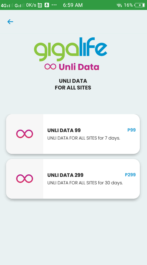The width and height of the screenshot is (147, 265).
Task: Tap the 4G signal strength indicator
Action: (7, 5)
